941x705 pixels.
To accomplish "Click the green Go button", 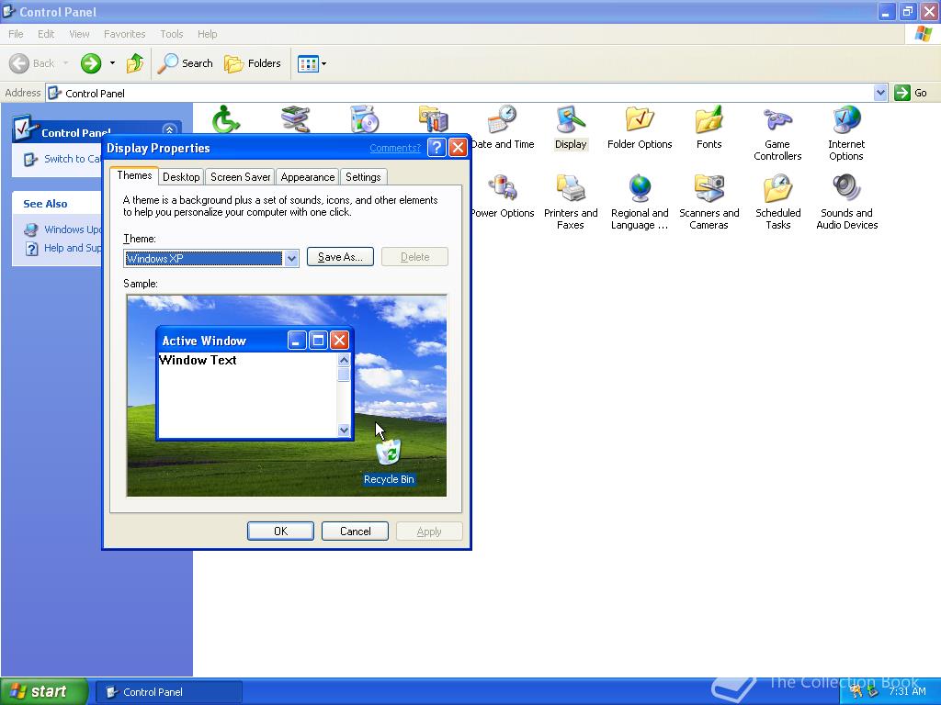I will 911,93.
